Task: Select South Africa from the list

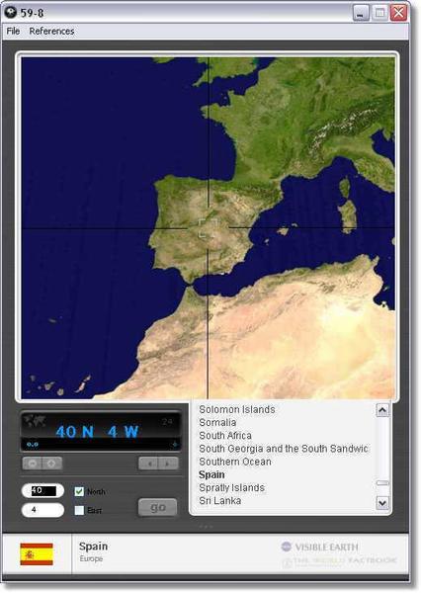Action: (x=225, y=435)
